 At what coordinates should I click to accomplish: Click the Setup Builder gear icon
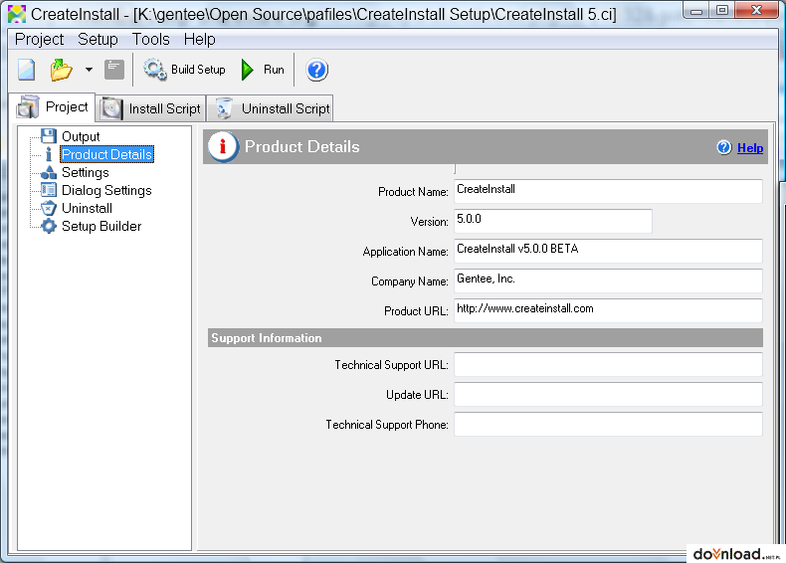tap(49, 226)
